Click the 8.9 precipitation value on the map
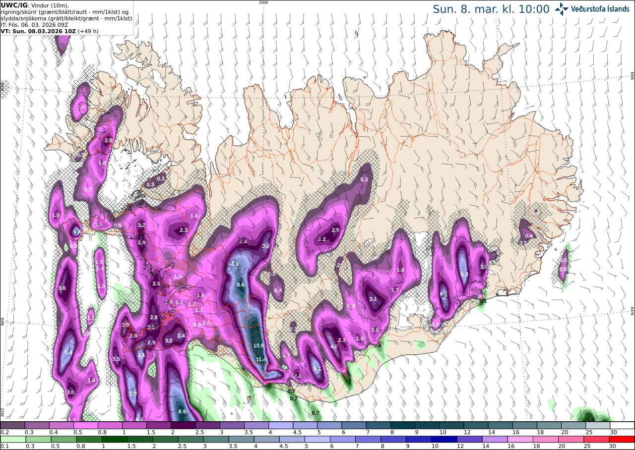The height and width of the screenshot is (450, 635). [182, 411]
